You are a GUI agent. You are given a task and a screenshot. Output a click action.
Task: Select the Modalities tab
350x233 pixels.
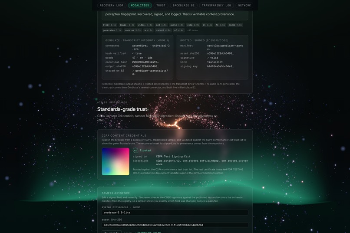[140, 5]
